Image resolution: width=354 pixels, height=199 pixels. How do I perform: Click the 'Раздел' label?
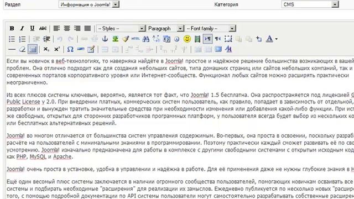[12, 4]
